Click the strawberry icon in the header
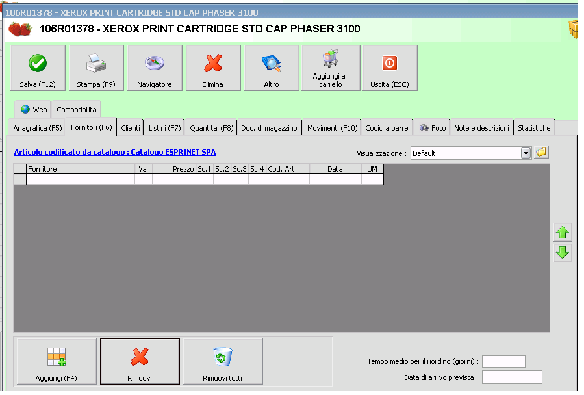 point(19,29)
